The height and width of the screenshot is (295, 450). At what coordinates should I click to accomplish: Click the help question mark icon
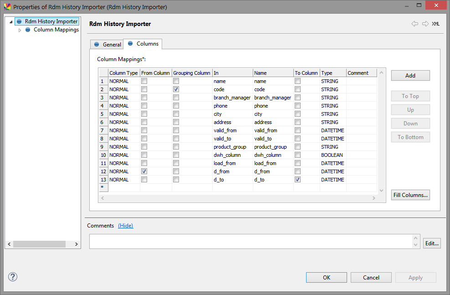coord(12,277)
